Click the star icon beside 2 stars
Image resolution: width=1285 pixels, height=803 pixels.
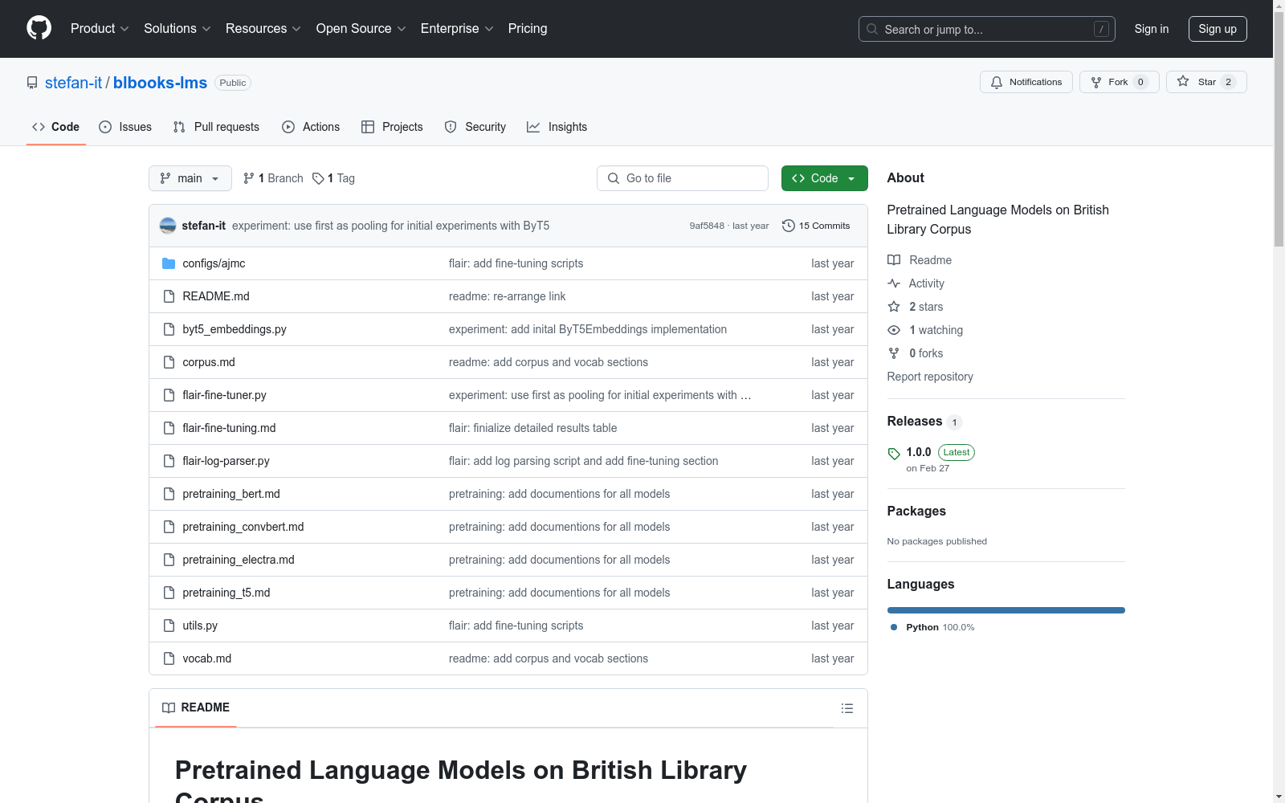click(894, 307)
